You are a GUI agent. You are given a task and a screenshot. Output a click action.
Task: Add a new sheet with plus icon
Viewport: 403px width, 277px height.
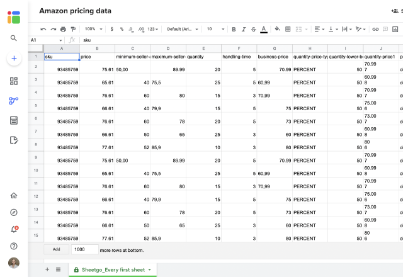47,269
